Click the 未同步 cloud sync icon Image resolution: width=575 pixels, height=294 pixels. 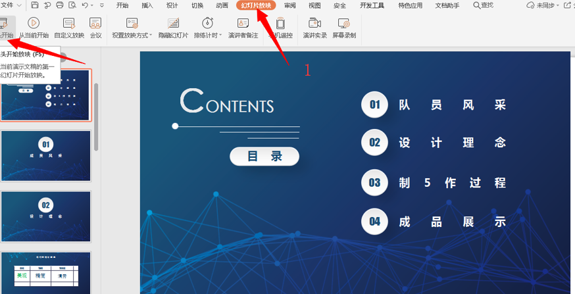point(530,5)
